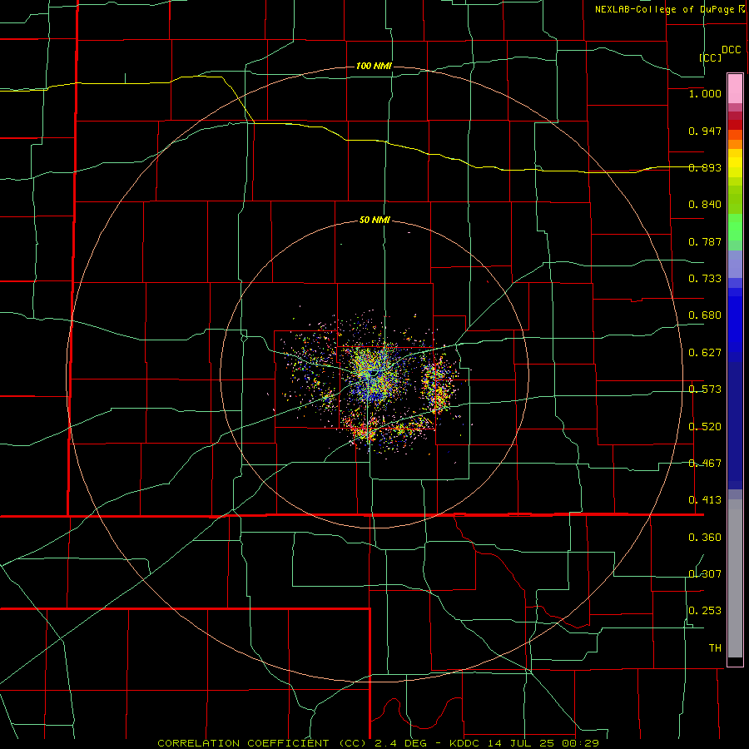The width and height of the screenshot is (749, 749).
Task: Click the 0.307 color scale label
Action: (705, 573)
